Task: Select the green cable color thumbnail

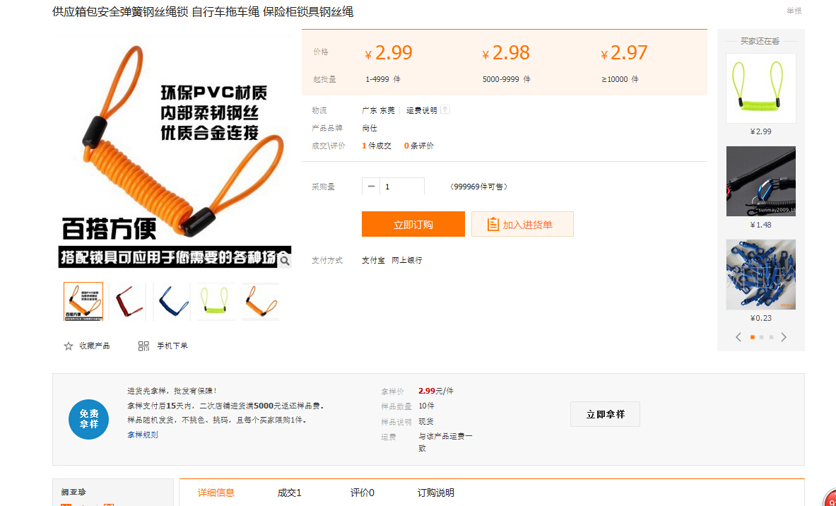Action: (216, 302)
